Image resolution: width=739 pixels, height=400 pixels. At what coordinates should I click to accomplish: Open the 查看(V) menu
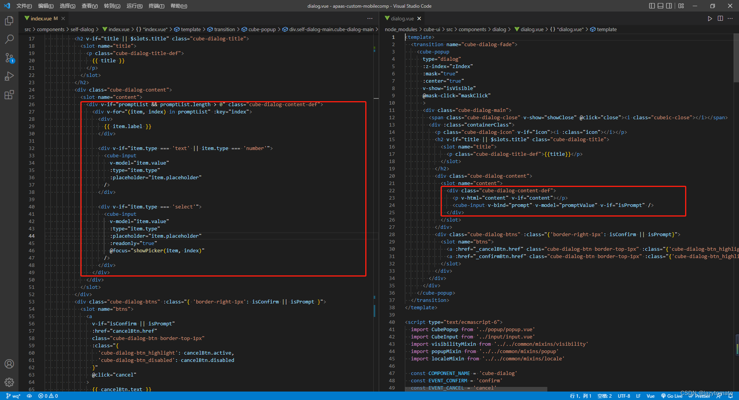coord(90,6)
